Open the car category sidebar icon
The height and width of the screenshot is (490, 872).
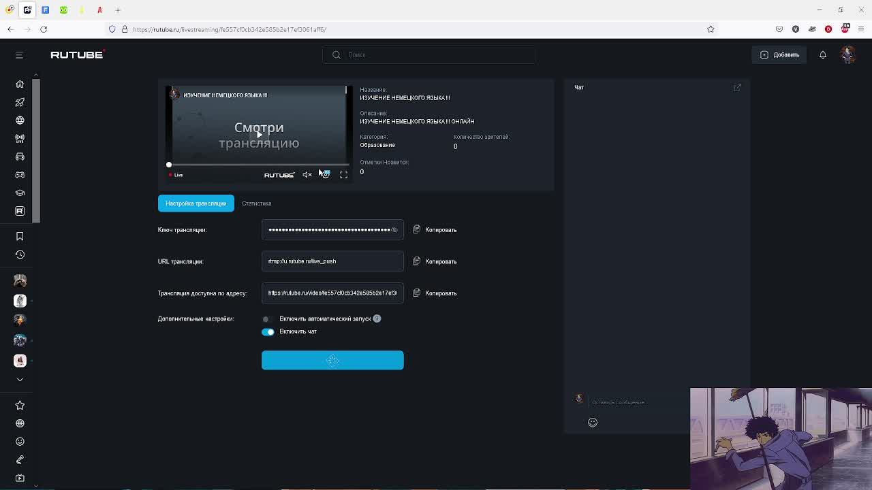click(x=20, y=157)
